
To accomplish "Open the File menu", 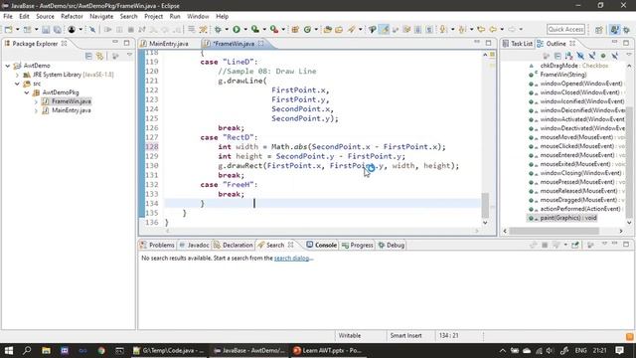I will coord(8,16).
